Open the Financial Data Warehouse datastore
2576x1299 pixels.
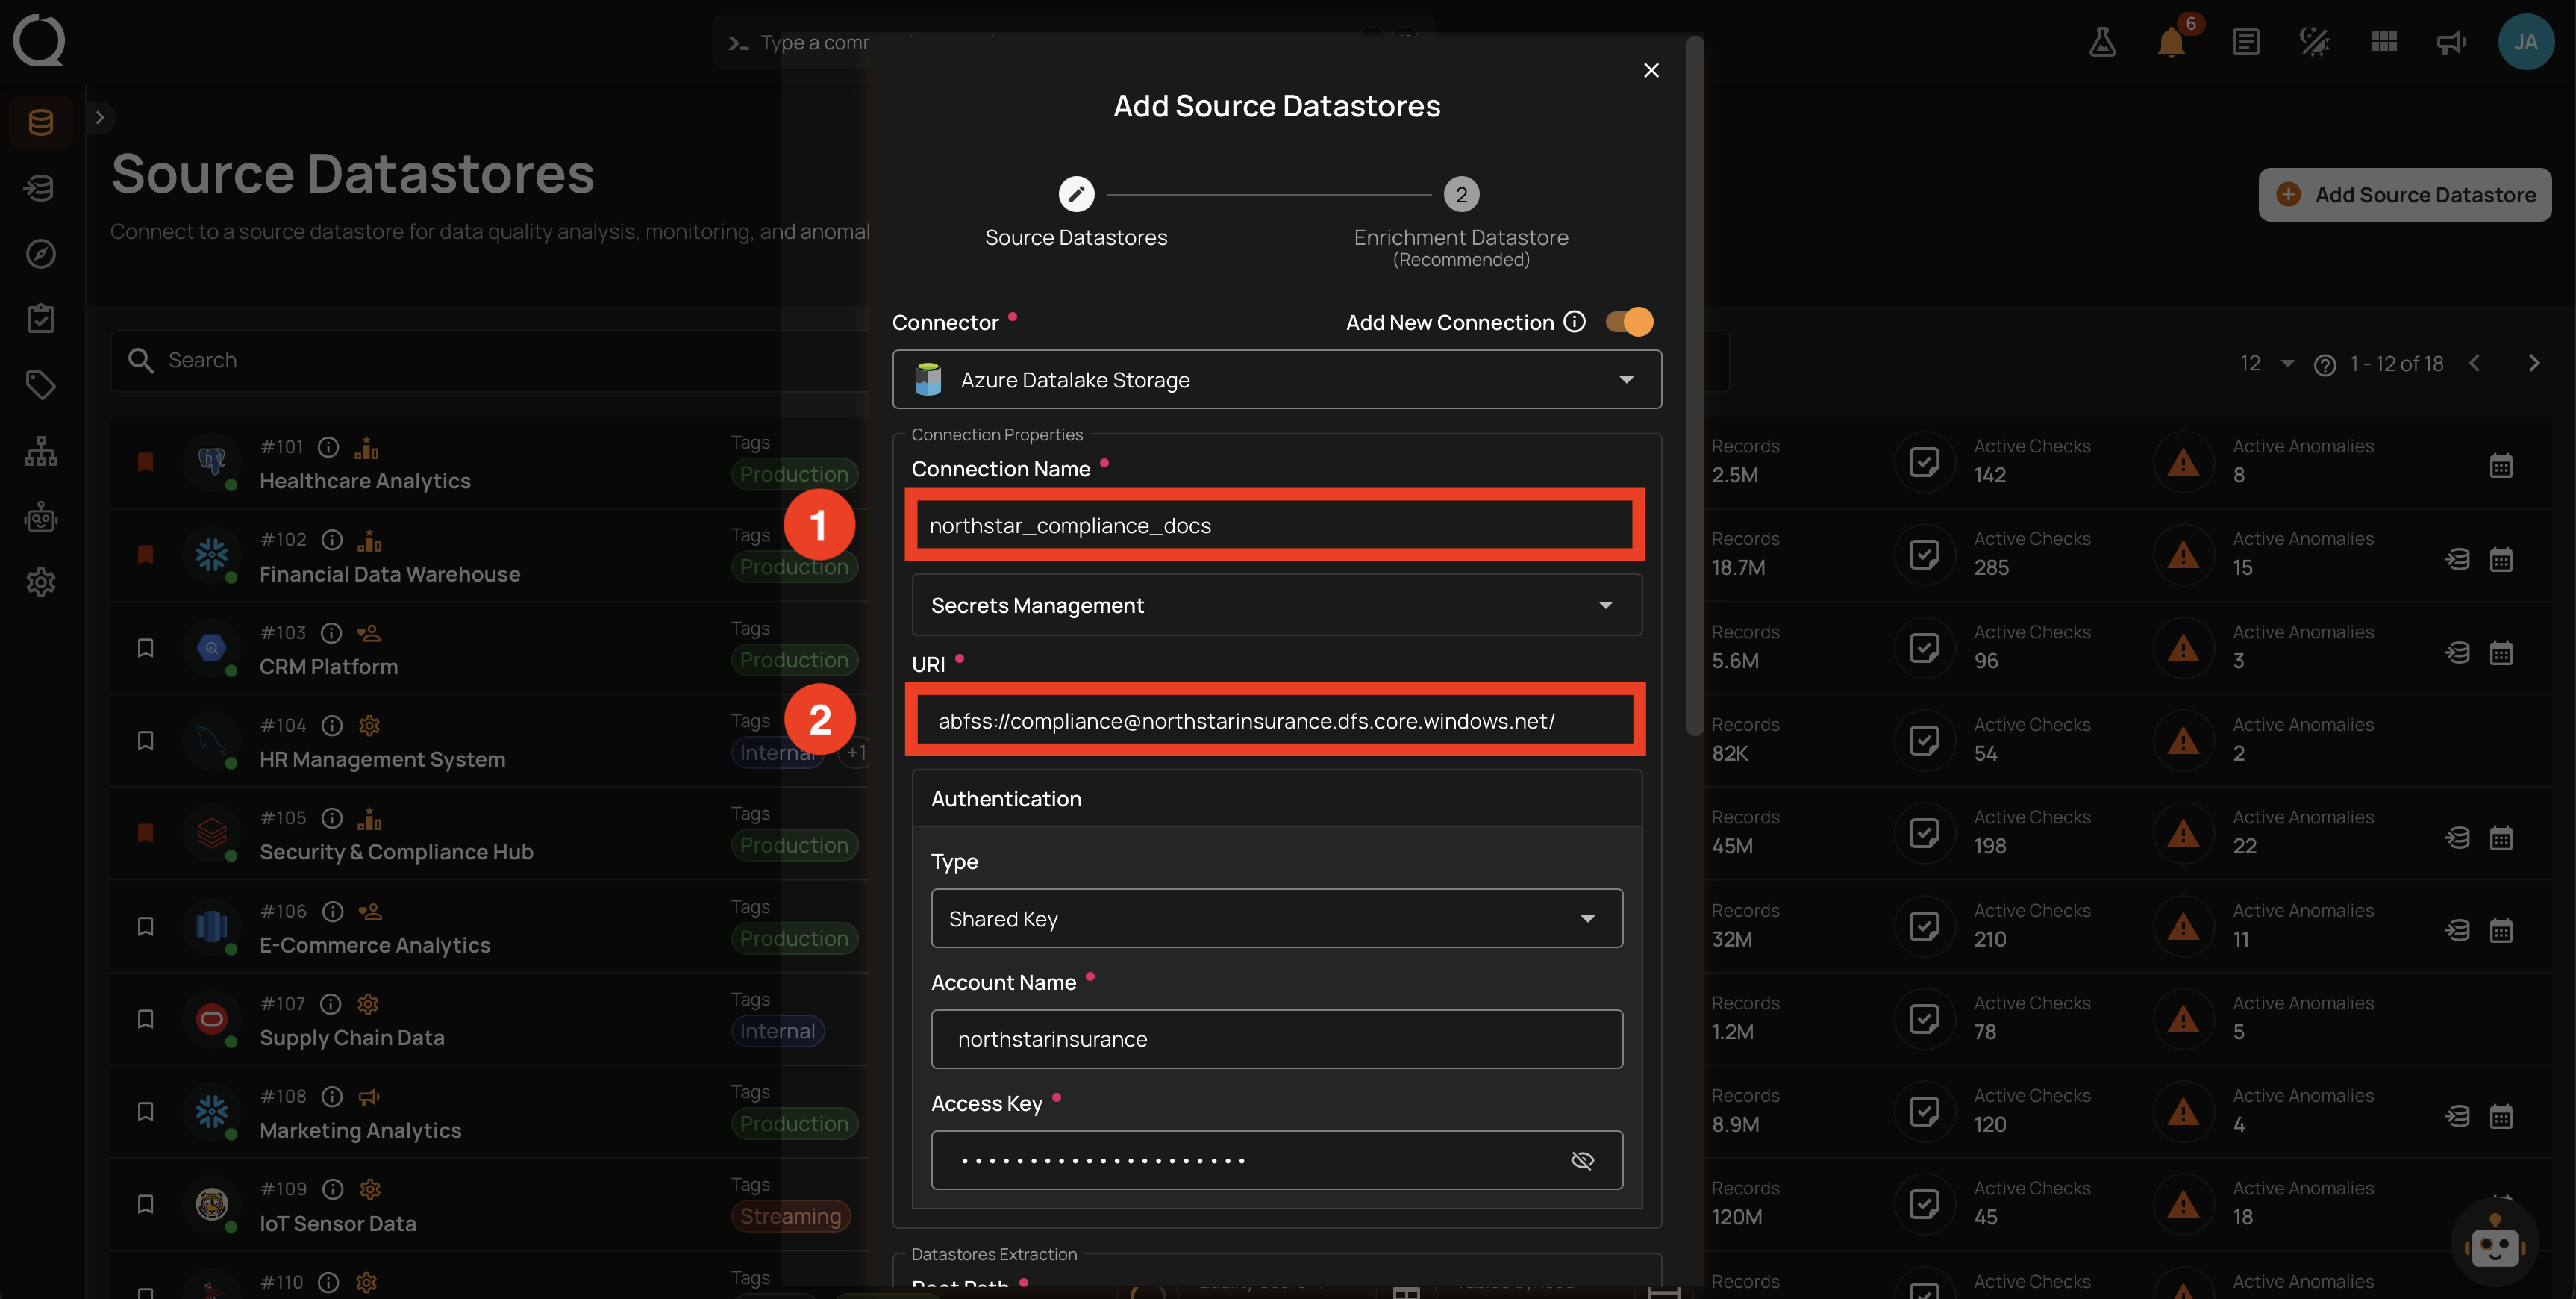click(390, 573)
